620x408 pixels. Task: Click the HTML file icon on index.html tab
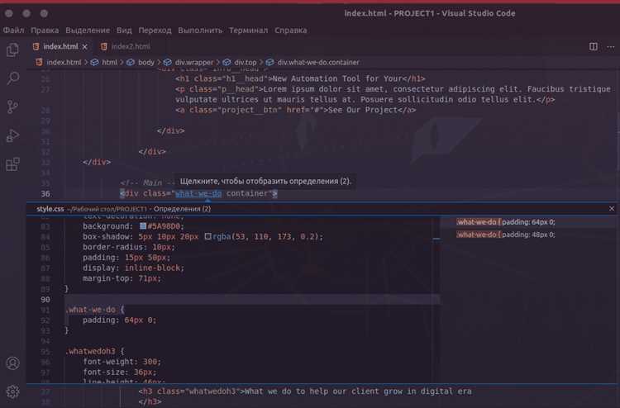(36, 46)
